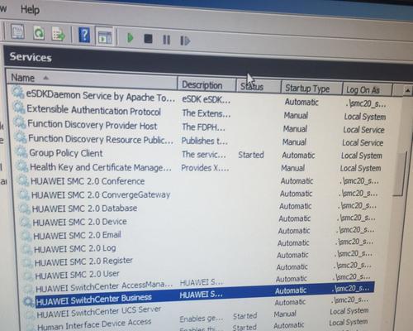Select Function Discovery Resource Public... service

101,139
